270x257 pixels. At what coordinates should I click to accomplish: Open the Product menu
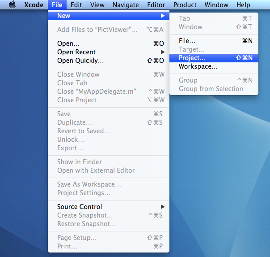point(185,5)
